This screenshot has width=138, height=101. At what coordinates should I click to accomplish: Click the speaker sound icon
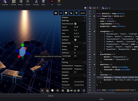click(x=72, y=90)
